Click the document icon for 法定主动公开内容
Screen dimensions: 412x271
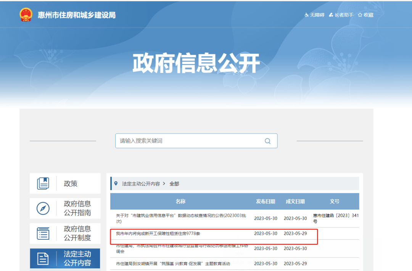(43, 259)
